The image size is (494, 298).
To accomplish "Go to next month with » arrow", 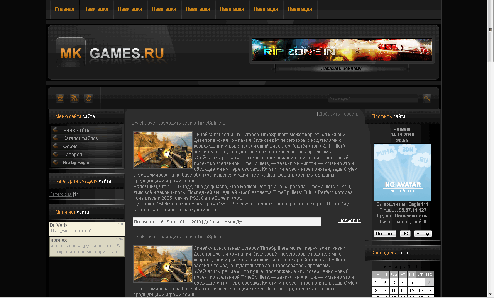I will point(421,267).
